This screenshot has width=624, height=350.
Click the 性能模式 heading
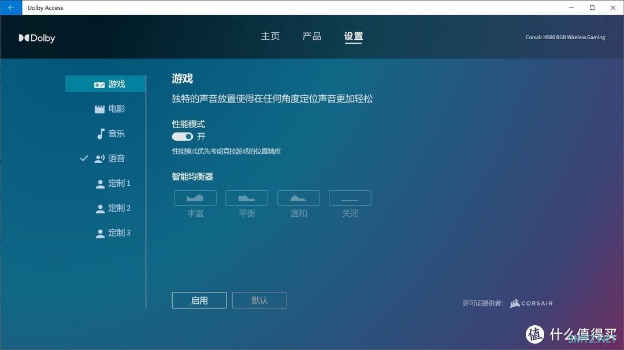pyautogui.click(x=188, y=124)
